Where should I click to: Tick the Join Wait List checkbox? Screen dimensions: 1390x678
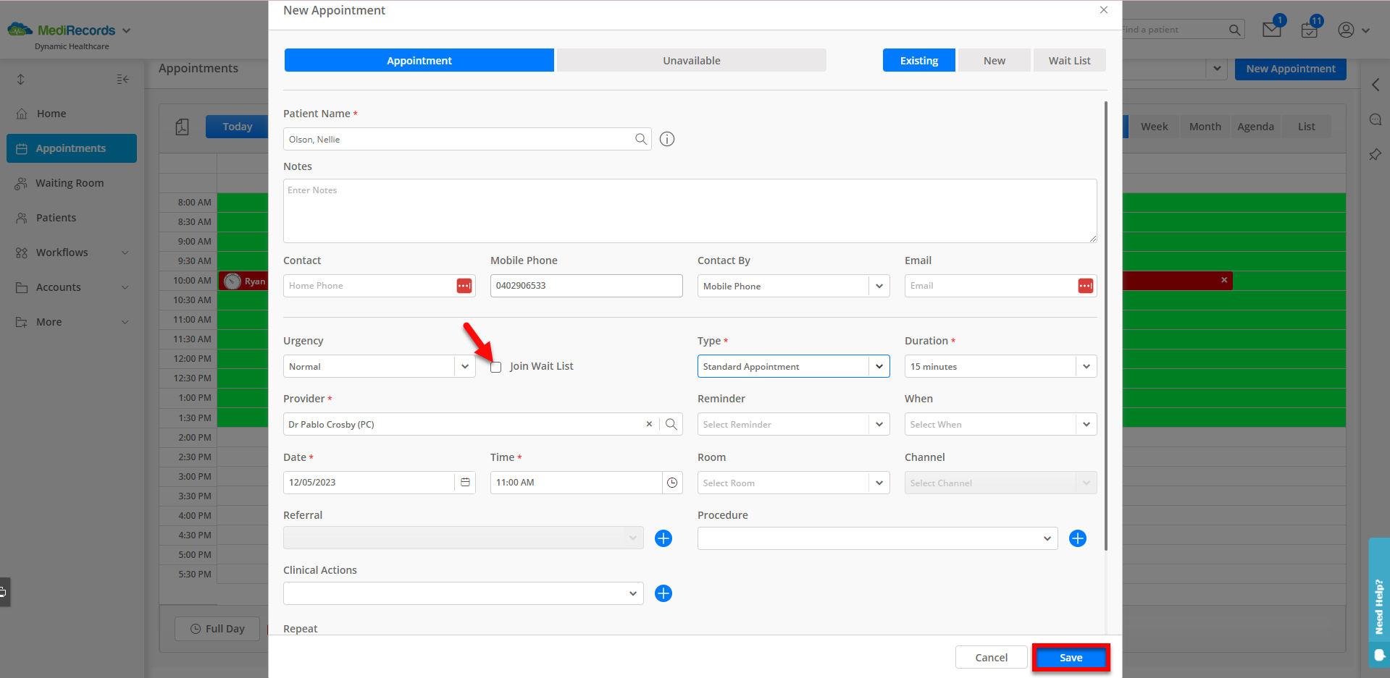click(496, 367)
